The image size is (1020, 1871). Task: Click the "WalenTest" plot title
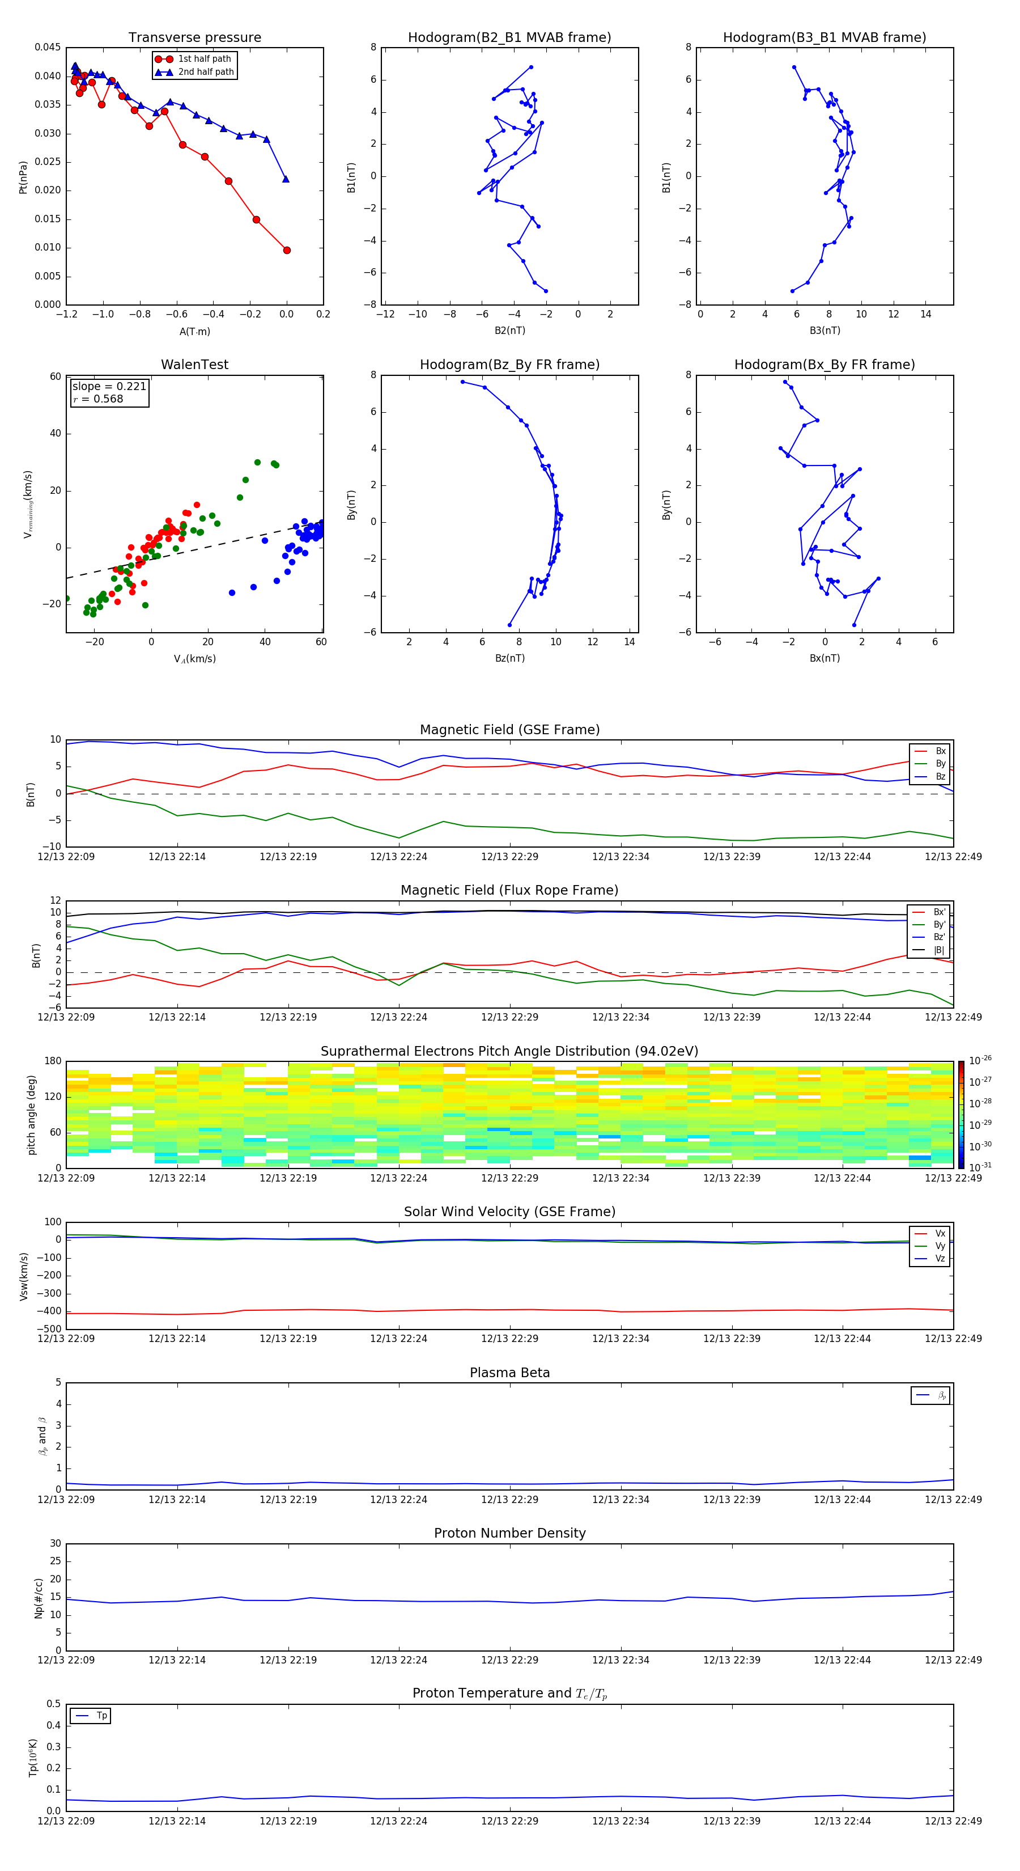pyautogui.click(x=194, y=365)
